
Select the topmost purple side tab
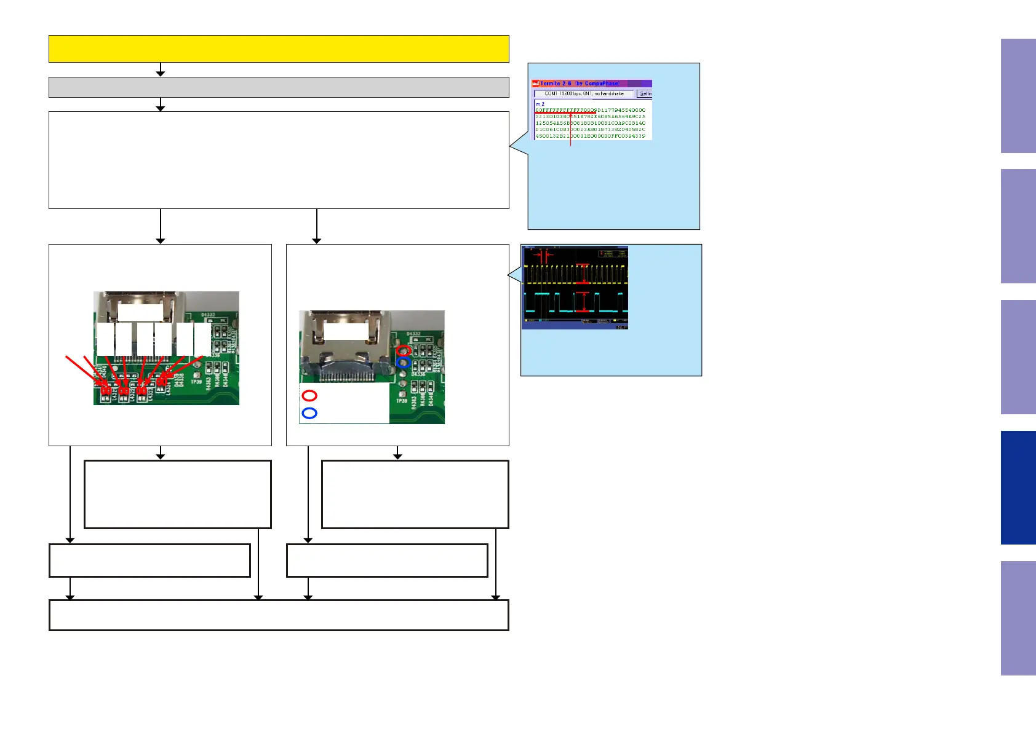(x=1018, y=96)
